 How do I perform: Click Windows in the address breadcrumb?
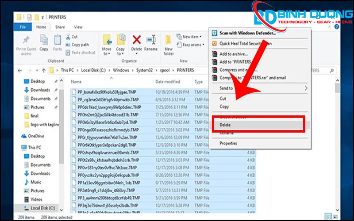[121, 70]
